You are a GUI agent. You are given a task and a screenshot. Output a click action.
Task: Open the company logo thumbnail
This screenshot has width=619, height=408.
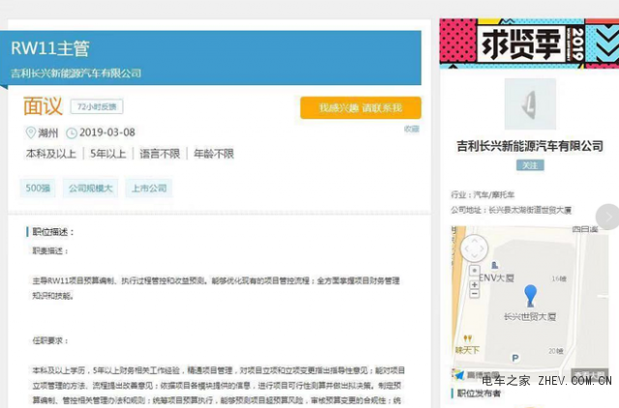coord(530,104)
